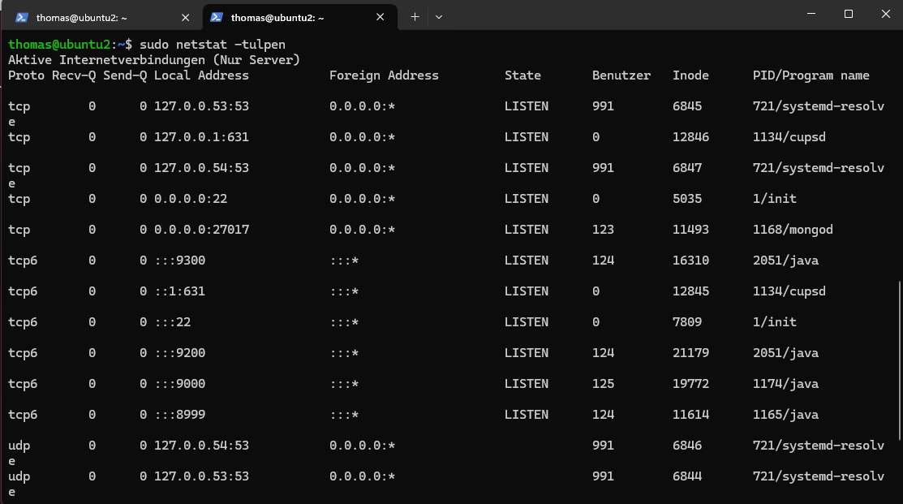This screenshot has width=903, height=504.
Task: Open a new tab with the plus button
Action: pyautogui.click(x=415, y=16)
